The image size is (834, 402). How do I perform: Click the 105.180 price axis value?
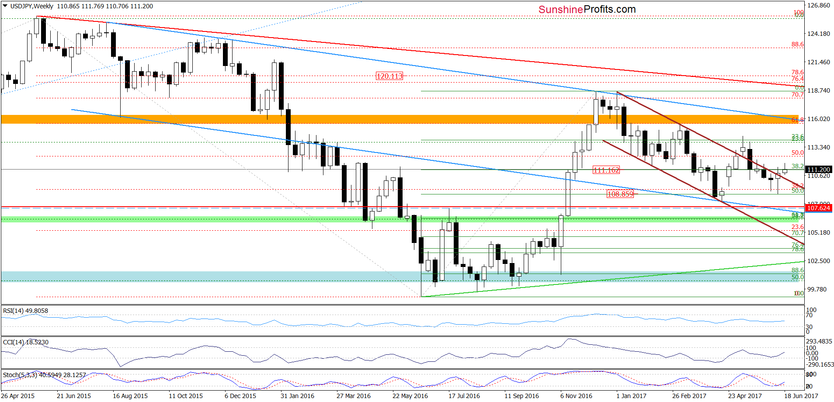pyautogui.click(x=818, y=232)
